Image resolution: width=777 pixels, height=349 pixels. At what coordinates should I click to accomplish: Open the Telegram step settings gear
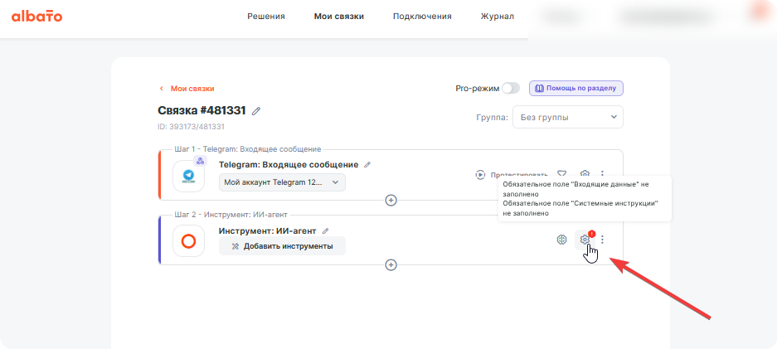[x=585, y=174]
